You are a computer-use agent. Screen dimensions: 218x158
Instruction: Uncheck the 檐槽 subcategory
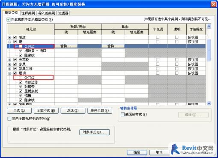[21, 95]
